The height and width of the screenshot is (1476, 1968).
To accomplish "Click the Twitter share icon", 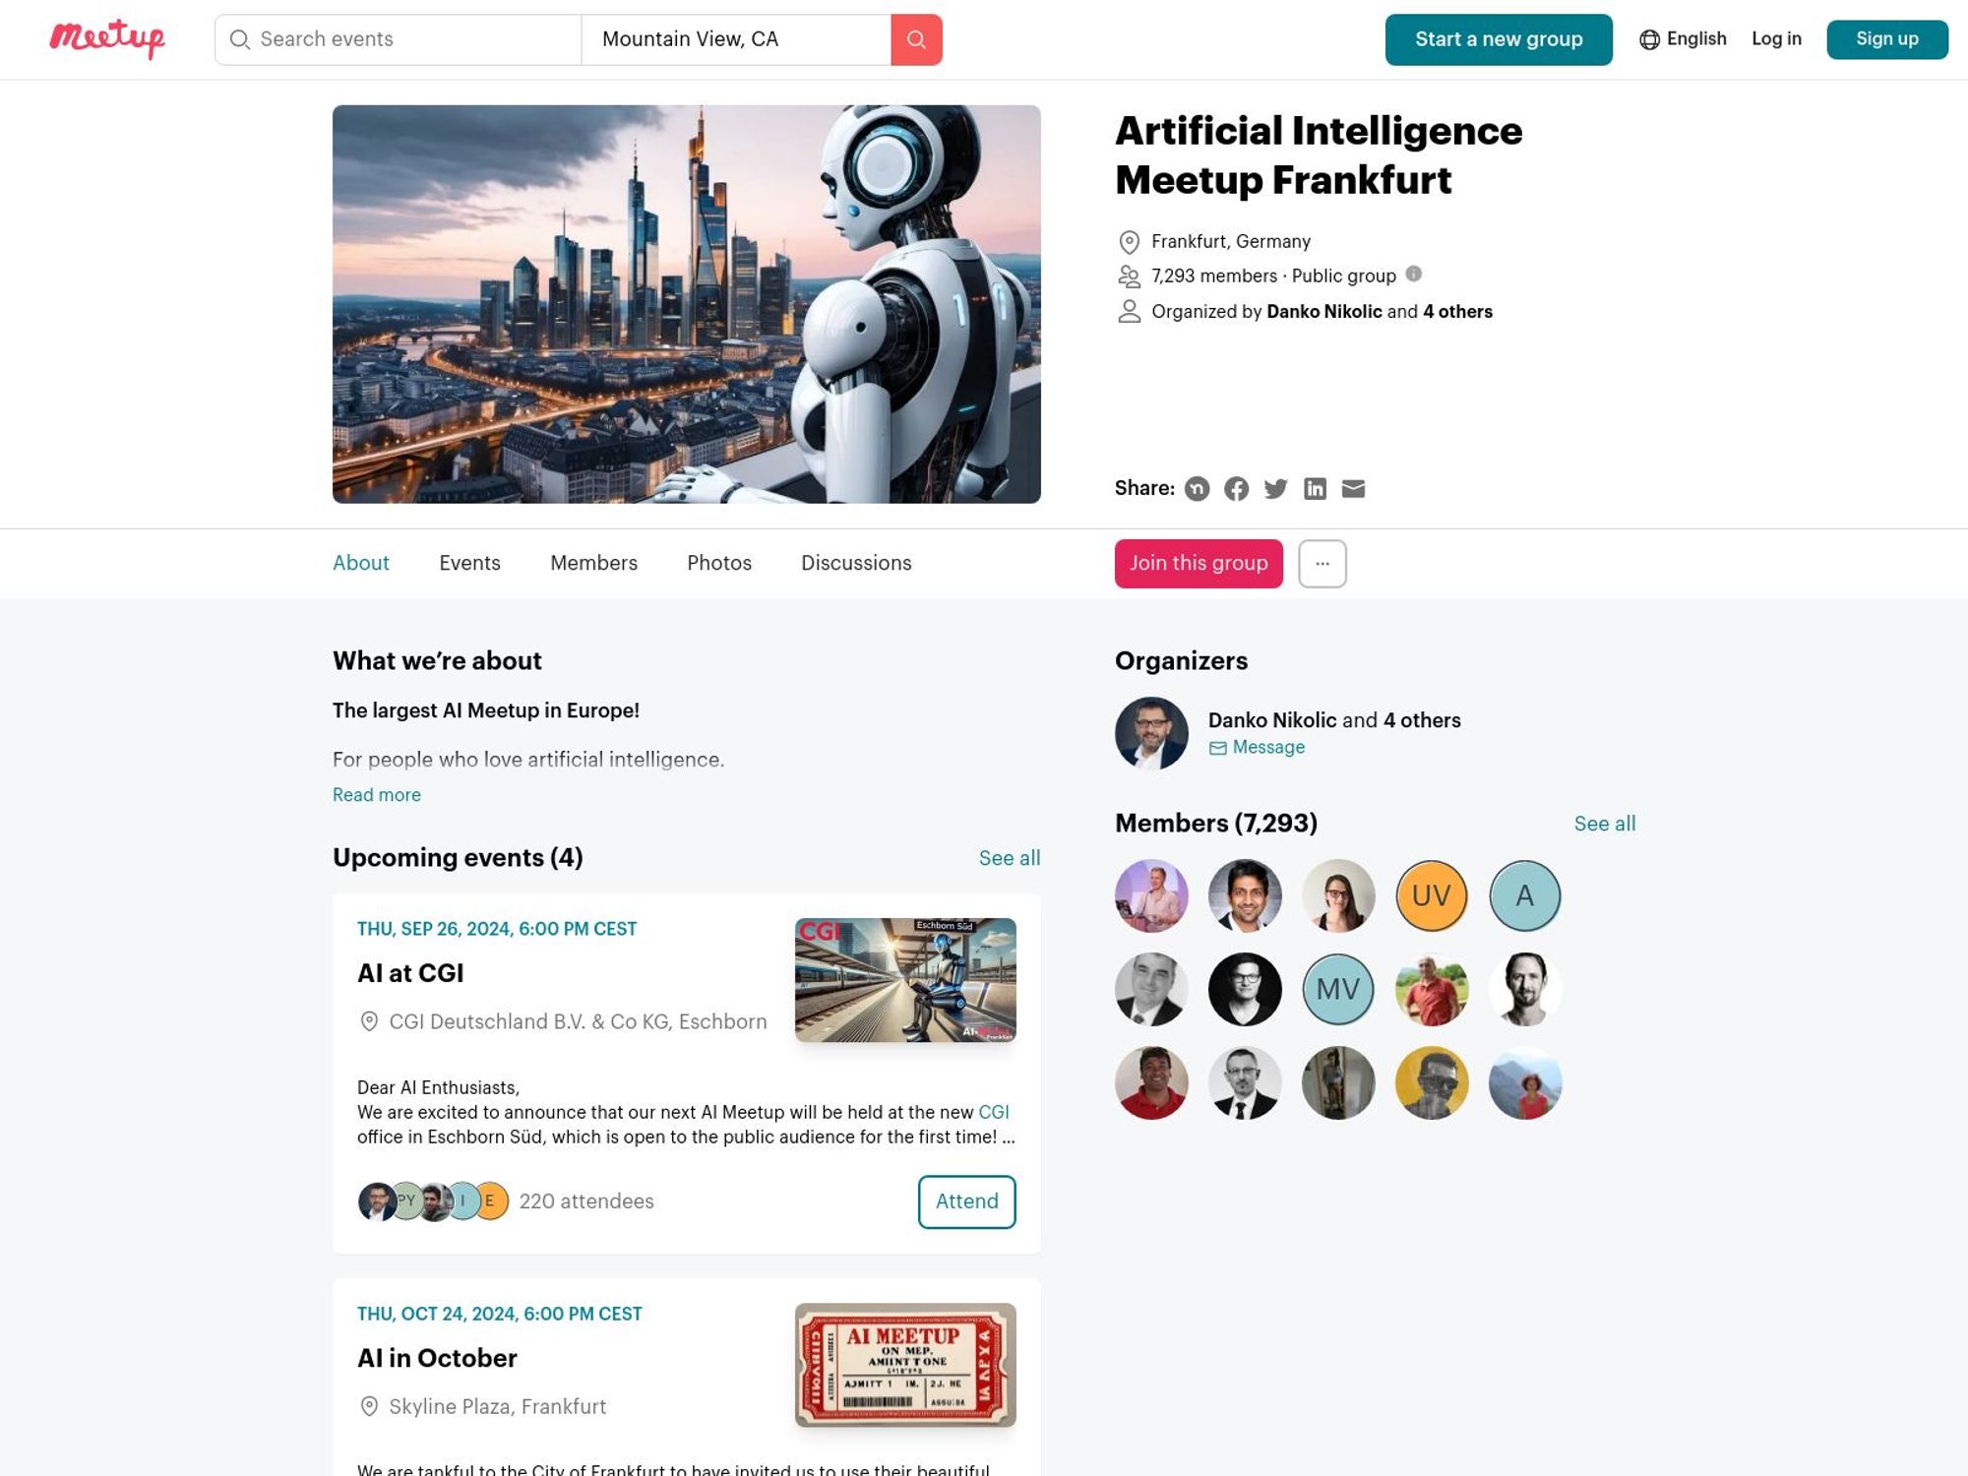I will tap(1275, 488).
